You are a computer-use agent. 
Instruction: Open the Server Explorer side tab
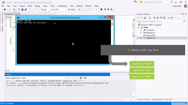point(2,18)
